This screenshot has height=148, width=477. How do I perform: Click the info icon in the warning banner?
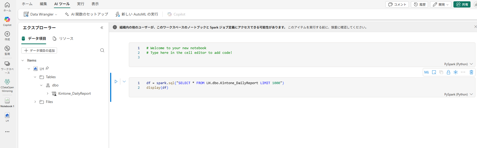(115, 27)
